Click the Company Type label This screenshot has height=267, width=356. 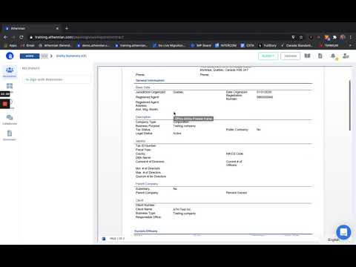tap(146, 122)
